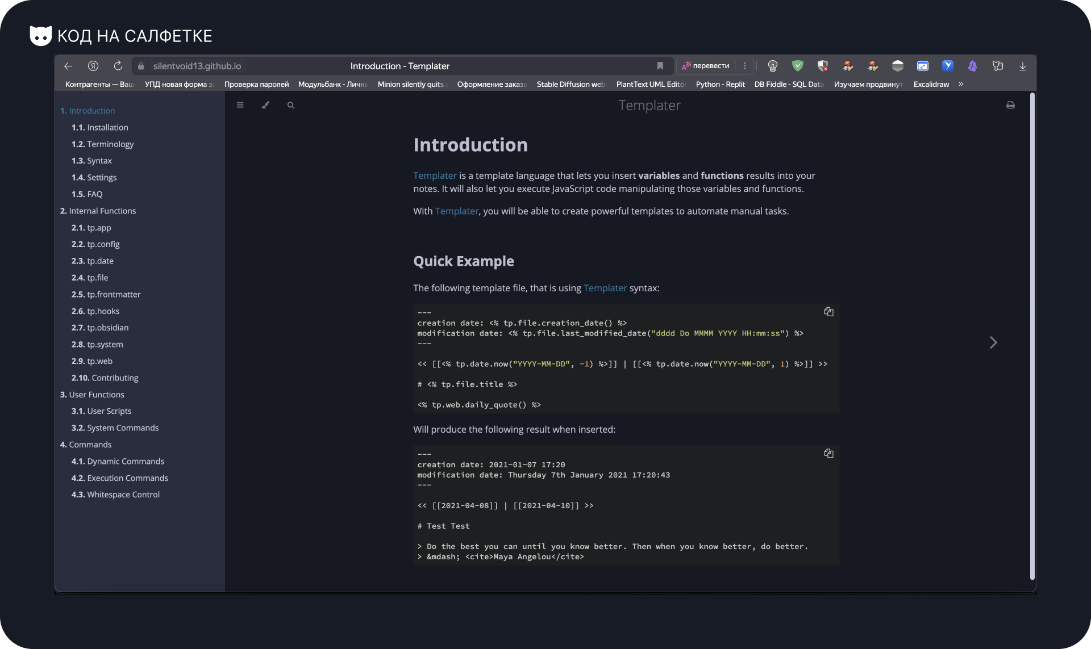This screenshot has height=649, width=1091.
Task: Toggle the sidebar with hamburger icon
Action: [240, 105]
